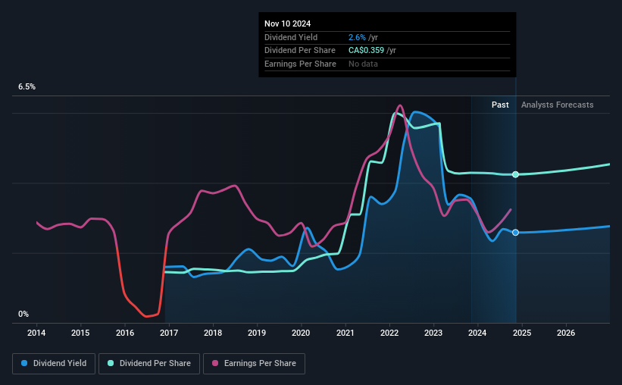Click the teal Dividend Per Share legend dot
The height and width of the screenshot is (385, 622).
tap(111, 363)
